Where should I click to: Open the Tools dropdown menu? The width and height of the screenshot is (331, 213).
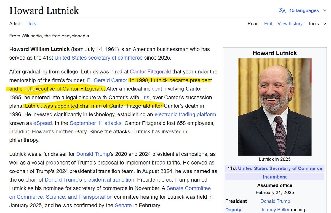pyautogui.click(x=313, y=24)
